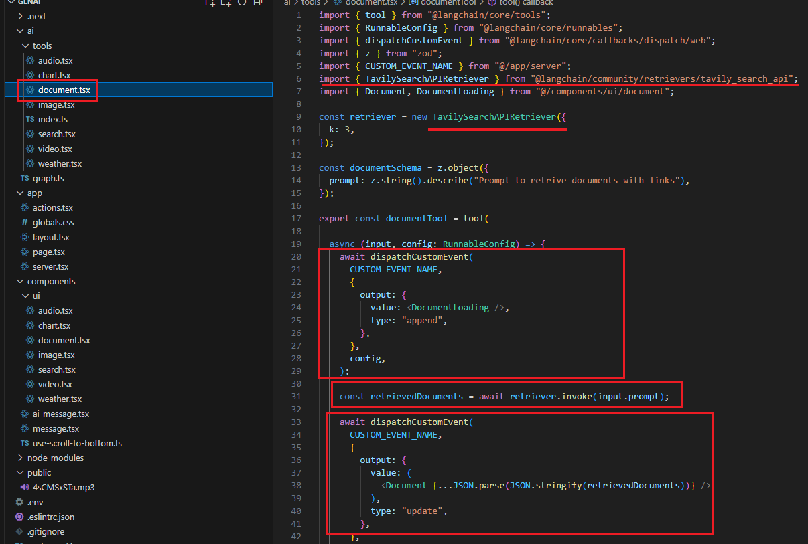The width and height of the screenshot is (808, 544).
Task: Open video.tsx in the components ui folder
Action: 55,385
